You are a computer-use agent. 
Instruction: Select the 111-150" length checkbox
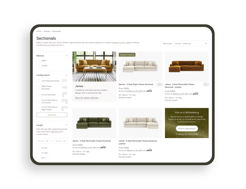38,153
